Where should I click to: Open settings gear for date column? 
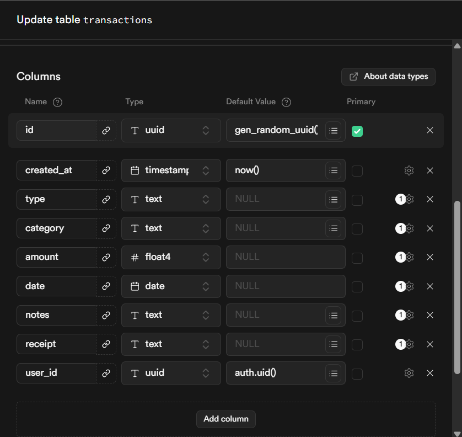pyautogui.click(x=410, y=286)
